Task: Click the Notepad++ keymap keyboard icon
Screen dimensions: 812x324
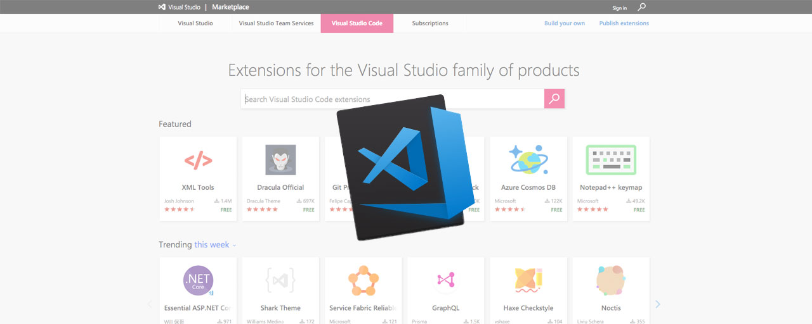Action: [610, 160]
